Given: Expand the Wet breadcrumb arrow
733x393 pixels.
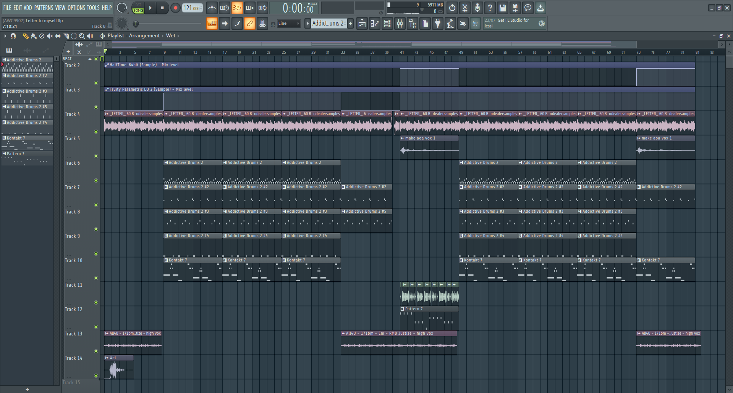Looking at the screenshot, I should pyautogui.click(x=178, y=36).
